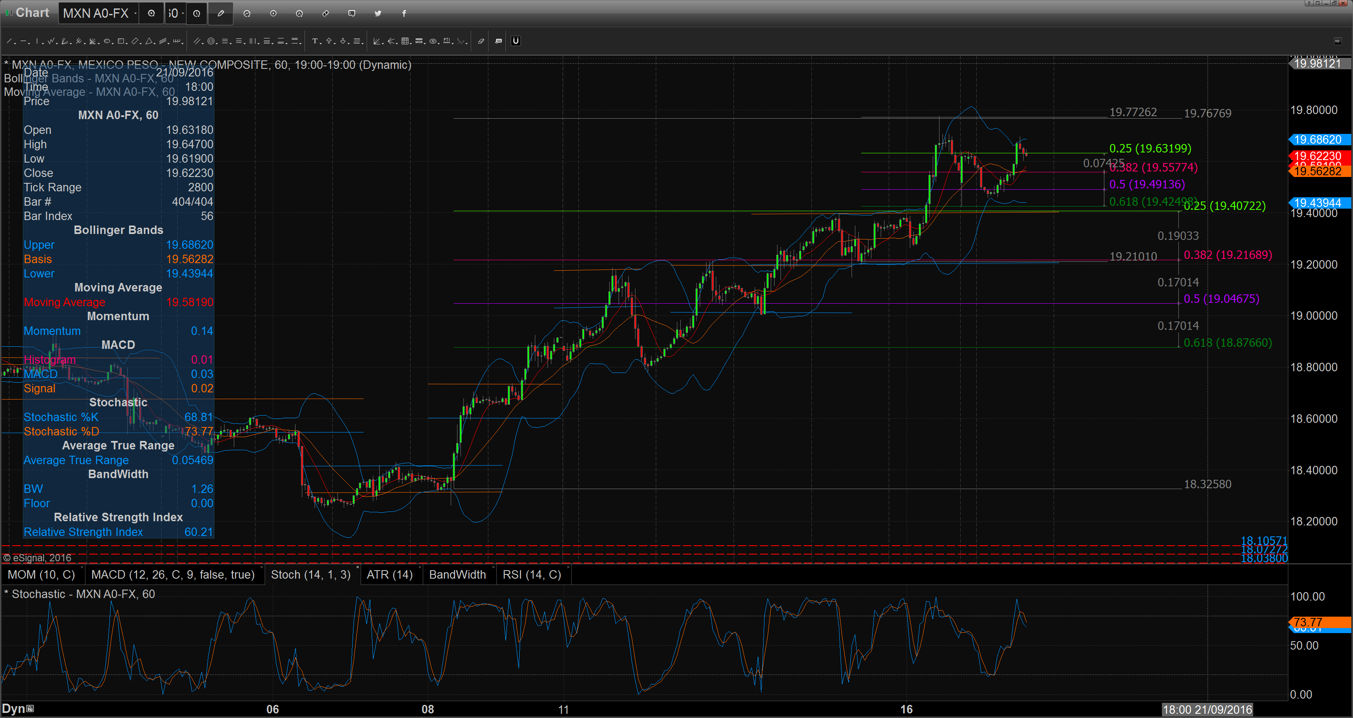Open the comment speech bubble icon
1353x718 pixels.
click(352, 14)
